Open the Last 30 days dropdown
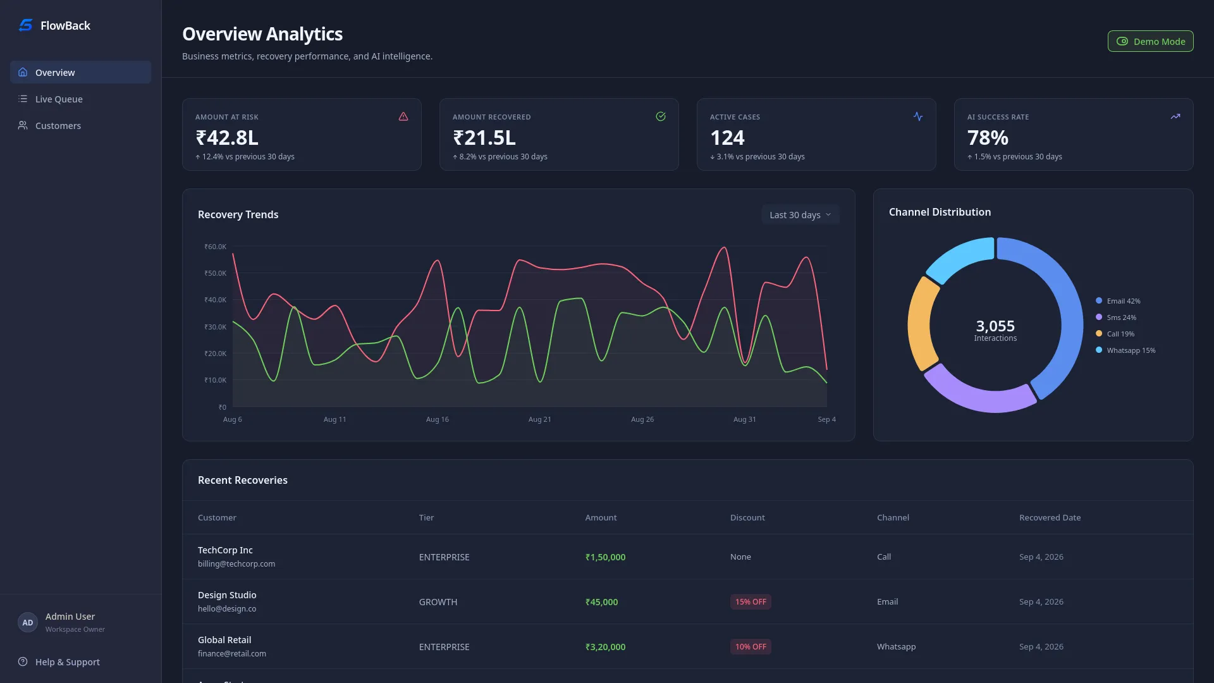This screenshot has width=1214, height=683. [800, 214]
